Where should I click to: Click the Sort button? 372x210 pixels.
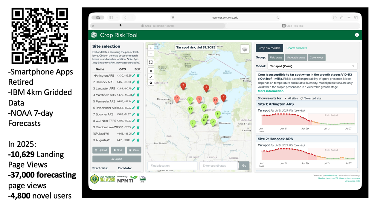tap(118, 150)
